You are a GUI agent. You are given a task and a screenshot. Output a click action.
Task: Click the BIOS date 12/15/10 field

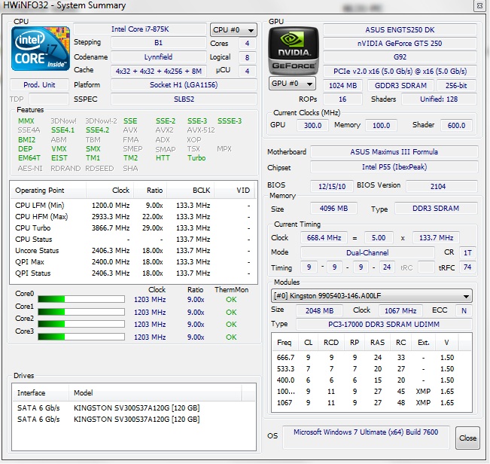(x=332, y=186)
